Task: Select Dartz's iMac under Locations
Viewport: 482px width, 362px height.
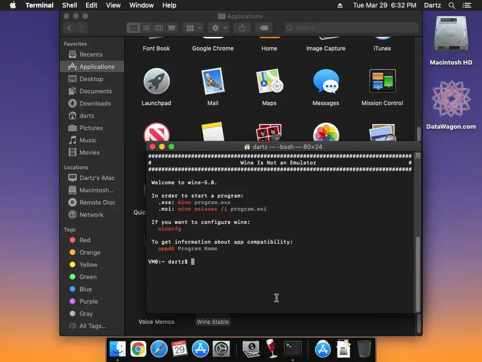Action: pyautogui.click(x=92, y=178)
